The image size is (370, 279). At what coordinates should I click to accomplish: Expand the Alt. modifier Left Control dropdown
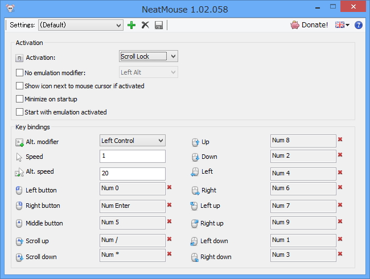(x=133, y=141)
